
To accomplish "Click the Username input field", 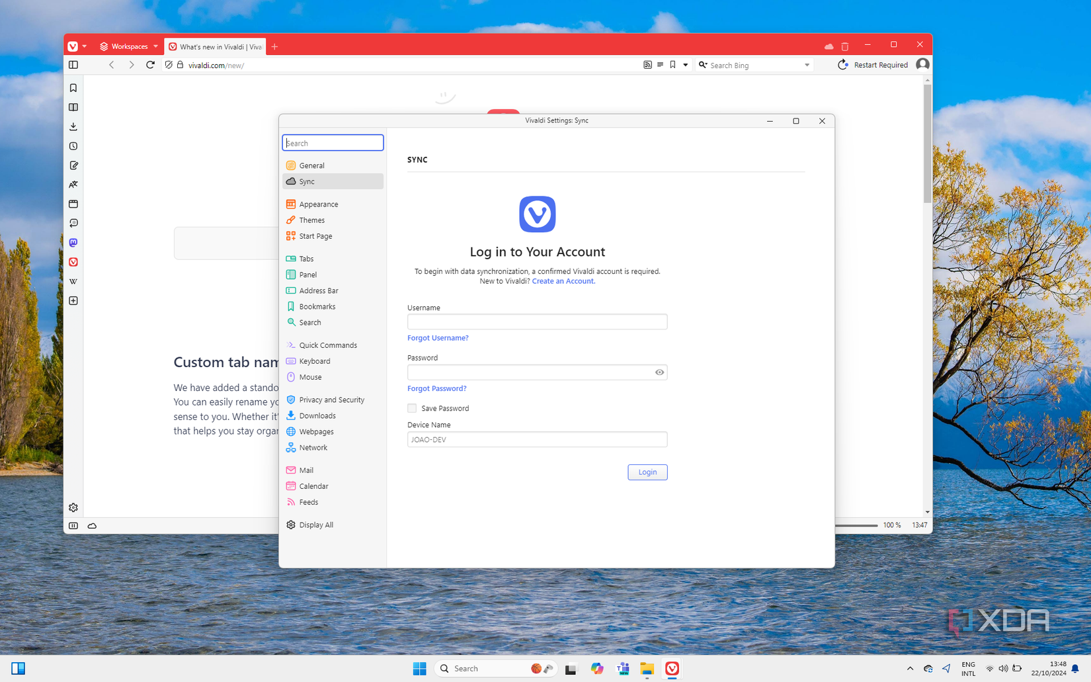I will [x=537, y=321].
